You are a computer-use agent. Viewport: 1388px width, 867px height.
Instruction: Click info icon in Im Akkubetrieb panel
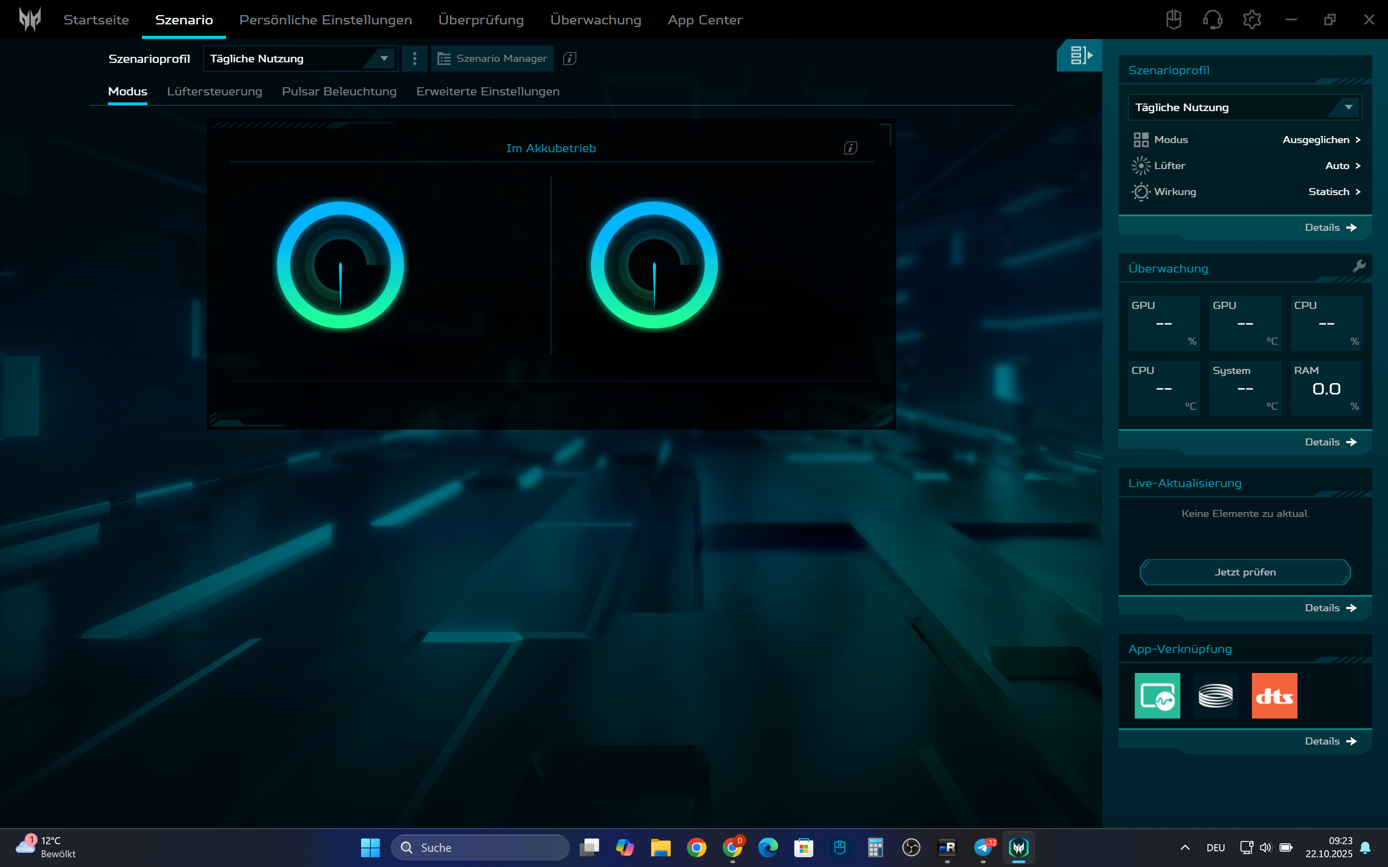coord(850,148)
